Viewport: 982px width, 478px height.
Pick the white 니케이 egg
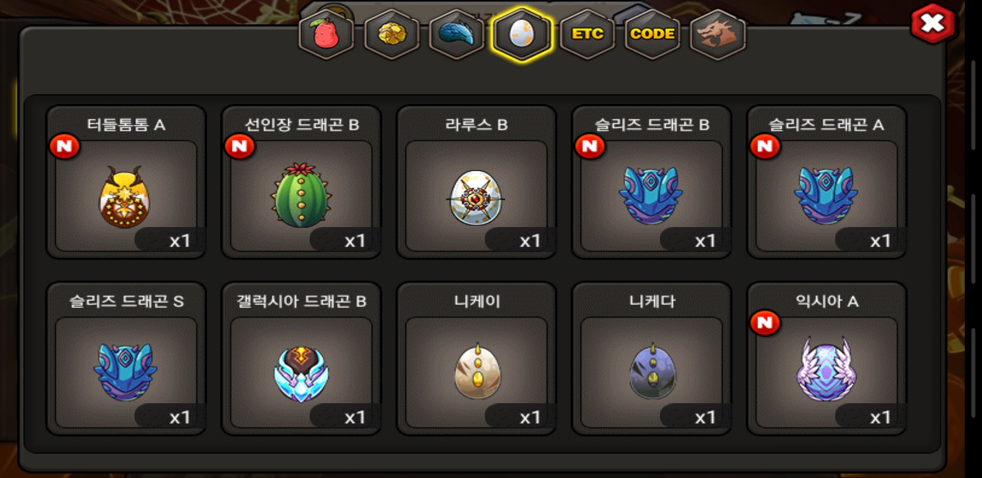click(x=476, y=358)
